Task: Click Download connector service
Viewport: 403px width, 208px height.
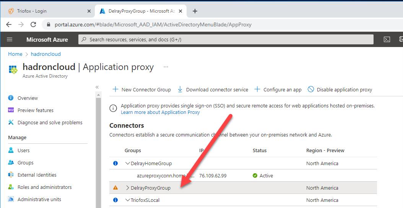Action: tap(213, 89)
